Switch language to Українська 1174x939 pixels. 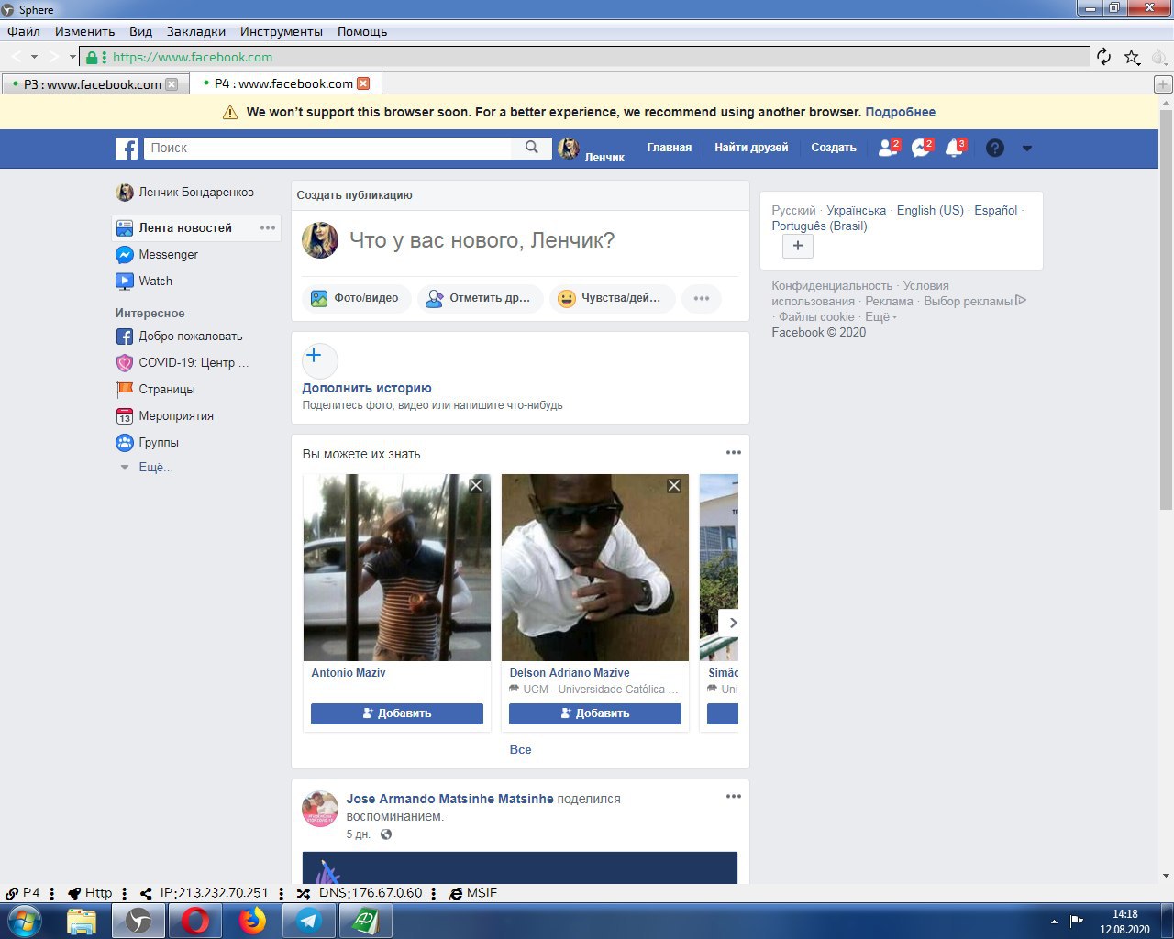[856, 210]
